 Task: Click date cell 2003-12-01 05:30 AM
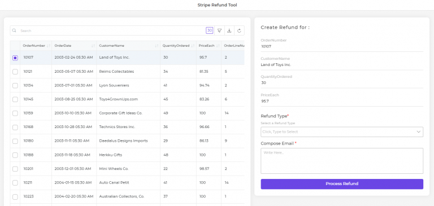[x=73, y=169]
